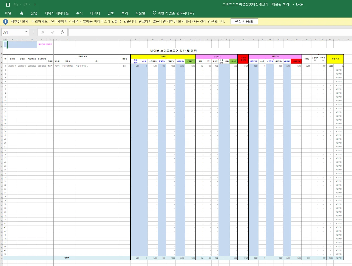Viewport: 352px width, 266px height.
Task: Click the formula bar cancel X icon
Action: click(x=43, y=32)
